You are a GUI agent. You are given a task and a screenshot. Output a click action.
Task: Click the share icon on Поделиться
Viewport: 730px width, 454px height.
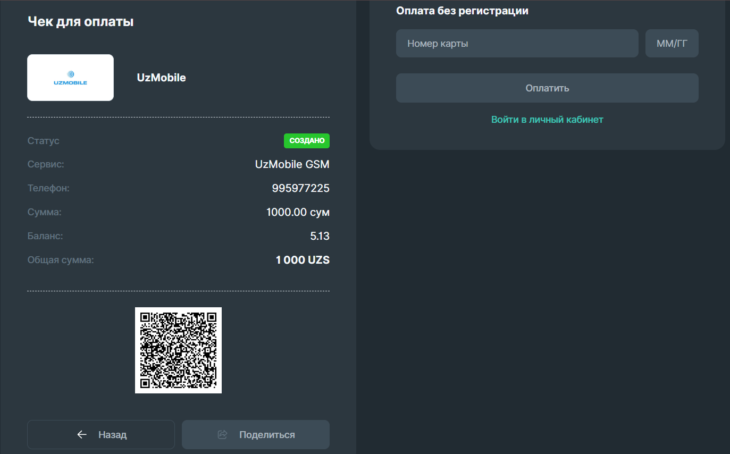click(x=223, y=435)
